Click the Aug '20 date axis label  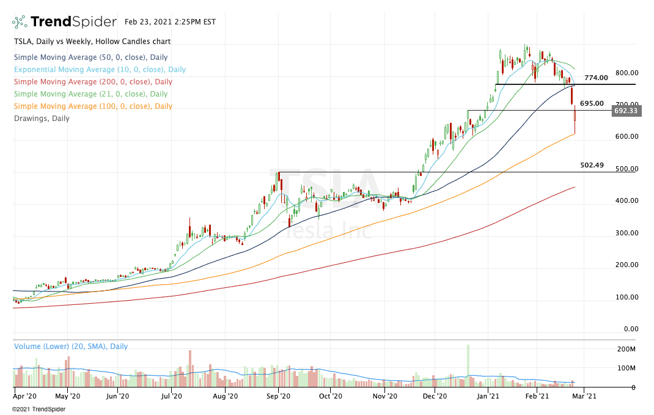(225, 396)
